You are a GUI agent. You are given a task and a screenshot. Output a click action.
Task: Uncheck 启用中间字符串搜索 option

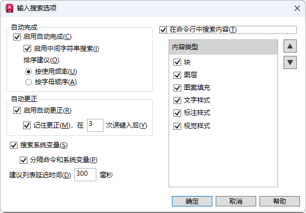[x=27, y=48]
